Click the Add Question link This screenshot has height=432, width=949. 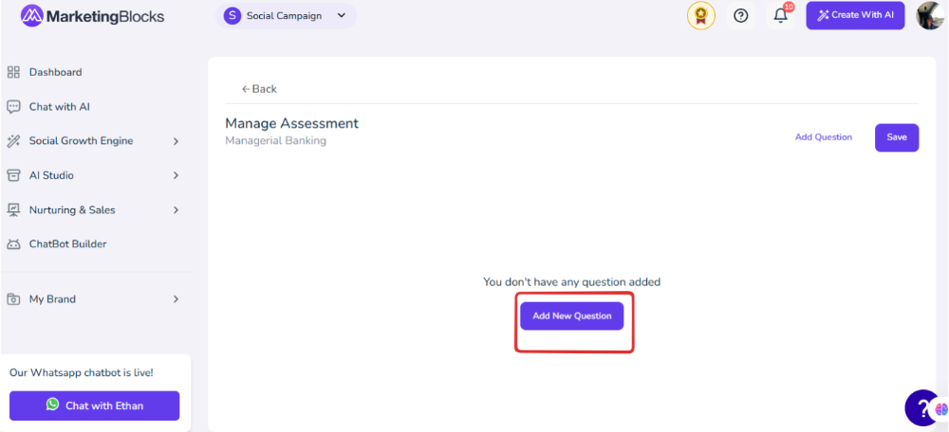[823, 137]
